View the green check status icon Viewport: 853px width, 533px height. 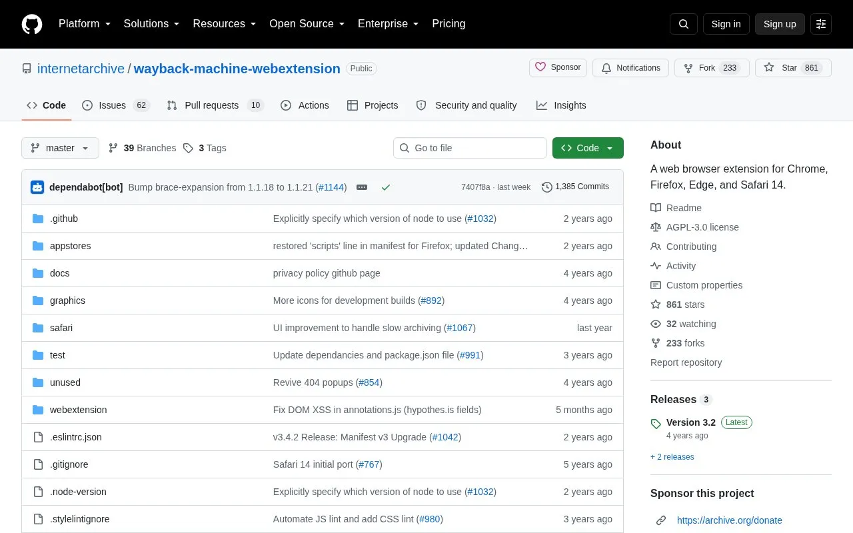[385, 187]
